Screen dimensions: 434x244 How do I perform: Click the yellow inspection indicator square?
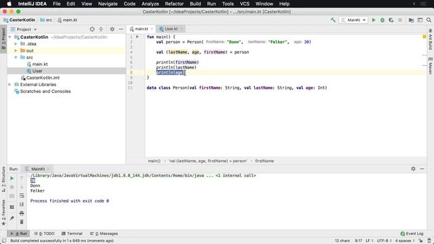[x=425, y=37]
